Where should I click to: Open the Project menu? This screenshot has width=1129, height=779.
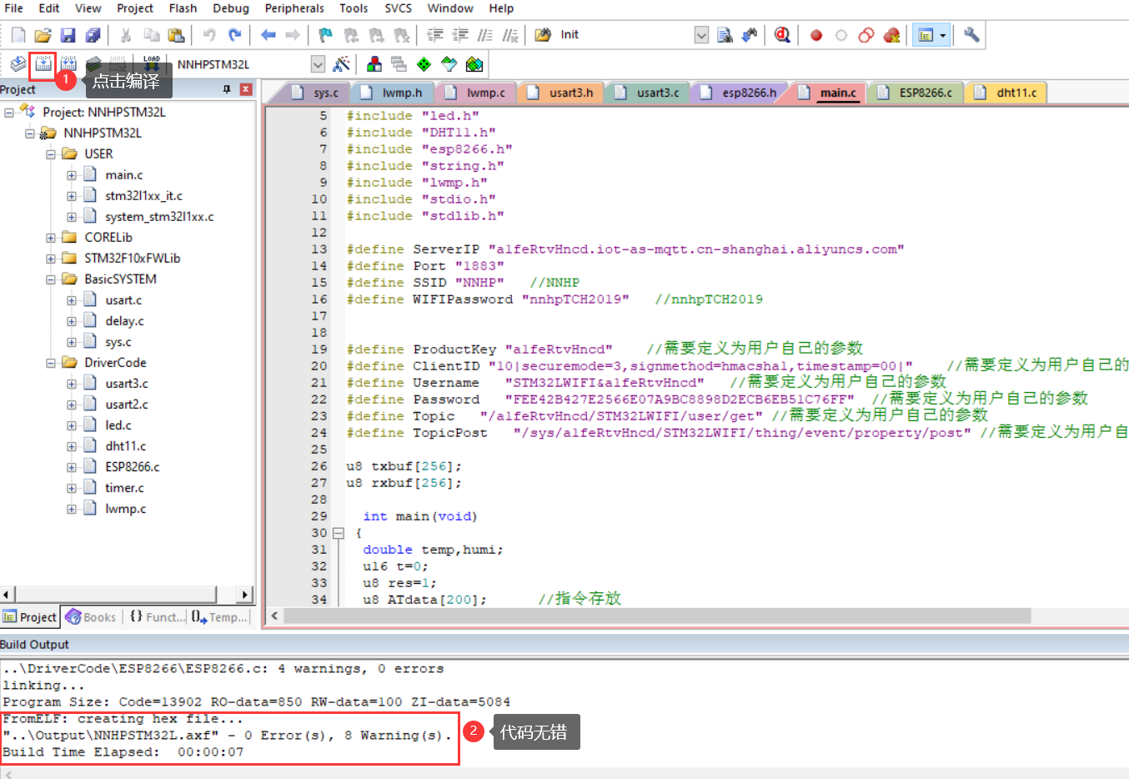coord(135,8)
